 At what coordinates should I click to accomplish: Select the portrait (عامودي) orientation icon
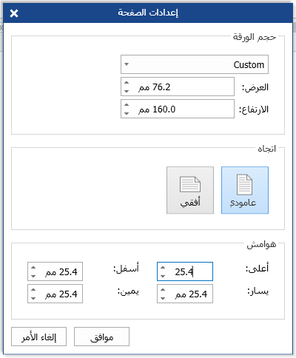pos(245,190)
